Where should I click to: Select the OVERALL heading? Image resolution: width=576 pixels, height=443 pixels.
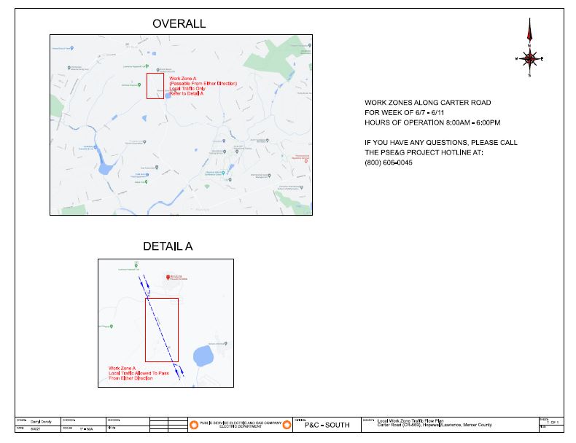[x=179, y=24]
